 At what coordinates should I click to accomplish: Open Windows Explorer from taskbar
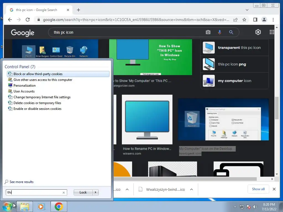(25, 206)
